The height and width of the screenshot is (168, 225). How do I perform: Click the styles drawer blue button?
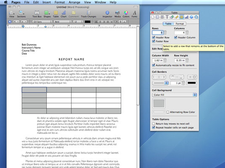pos(10,22)
